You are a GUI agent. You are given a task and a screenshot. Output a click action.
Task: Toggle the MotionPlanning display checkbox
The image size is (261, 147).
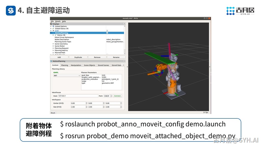pyautogui.click(x=107, y=33)
